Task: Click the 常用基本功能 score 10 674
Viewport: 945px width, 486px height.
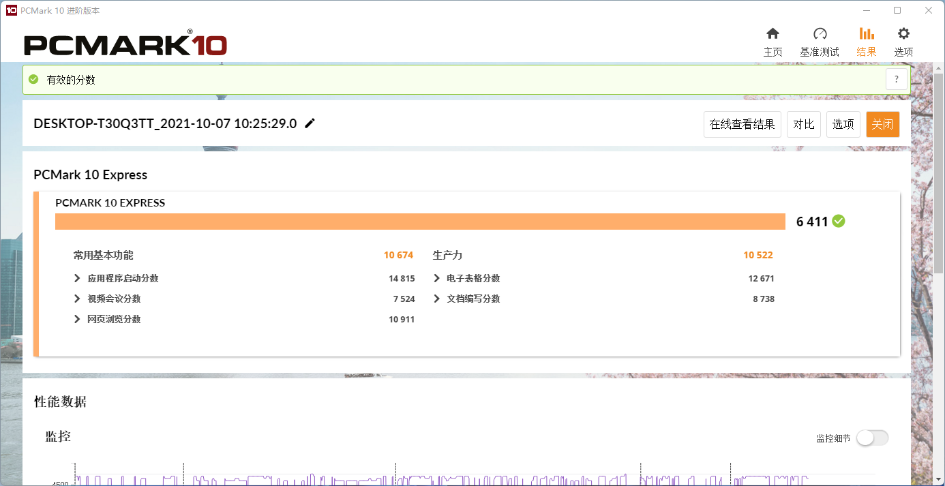Action: click(398, 255)
